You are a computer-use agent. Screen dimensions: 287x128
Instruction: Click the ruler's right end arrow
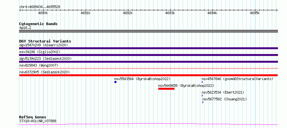[277, 10]
